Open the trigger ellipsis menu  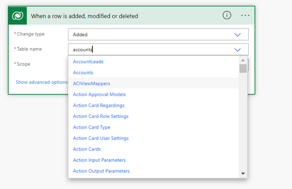tap(245, 15)
